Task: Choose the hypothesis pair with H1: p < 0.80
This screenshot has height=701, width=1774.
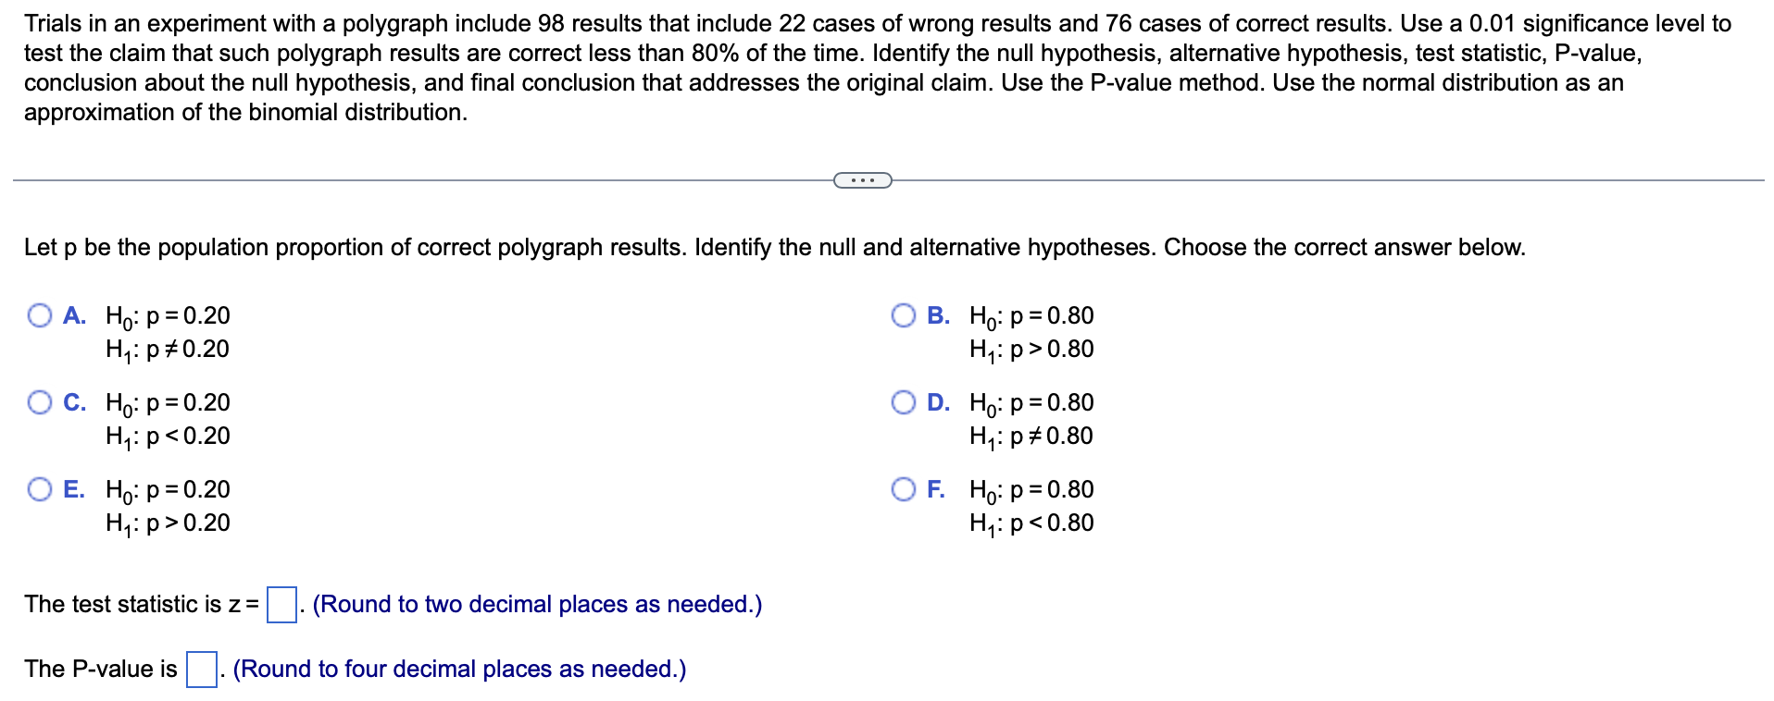Action: point(904,490)
